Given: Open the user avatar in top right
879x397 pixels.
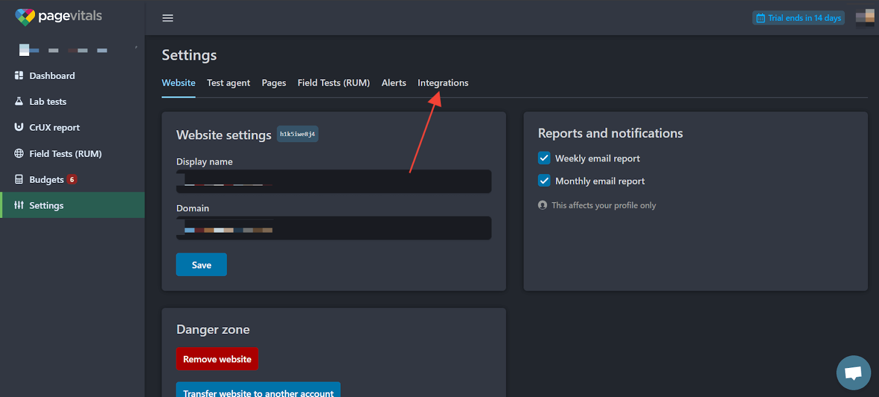Looking at the screenshot, I should coord(865,18).
